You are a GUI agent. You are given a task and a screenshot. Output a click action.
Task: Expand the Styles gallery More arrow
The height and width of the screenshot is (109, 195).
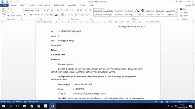[x=177, y=15]
